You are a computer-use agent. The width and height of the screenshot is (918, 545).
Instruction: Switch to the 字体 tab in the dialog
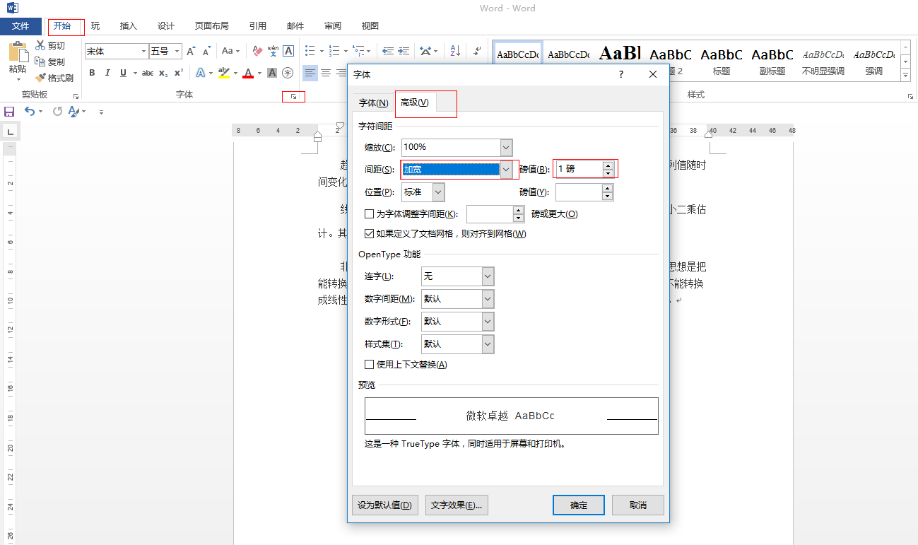click(x=372, y=102)
